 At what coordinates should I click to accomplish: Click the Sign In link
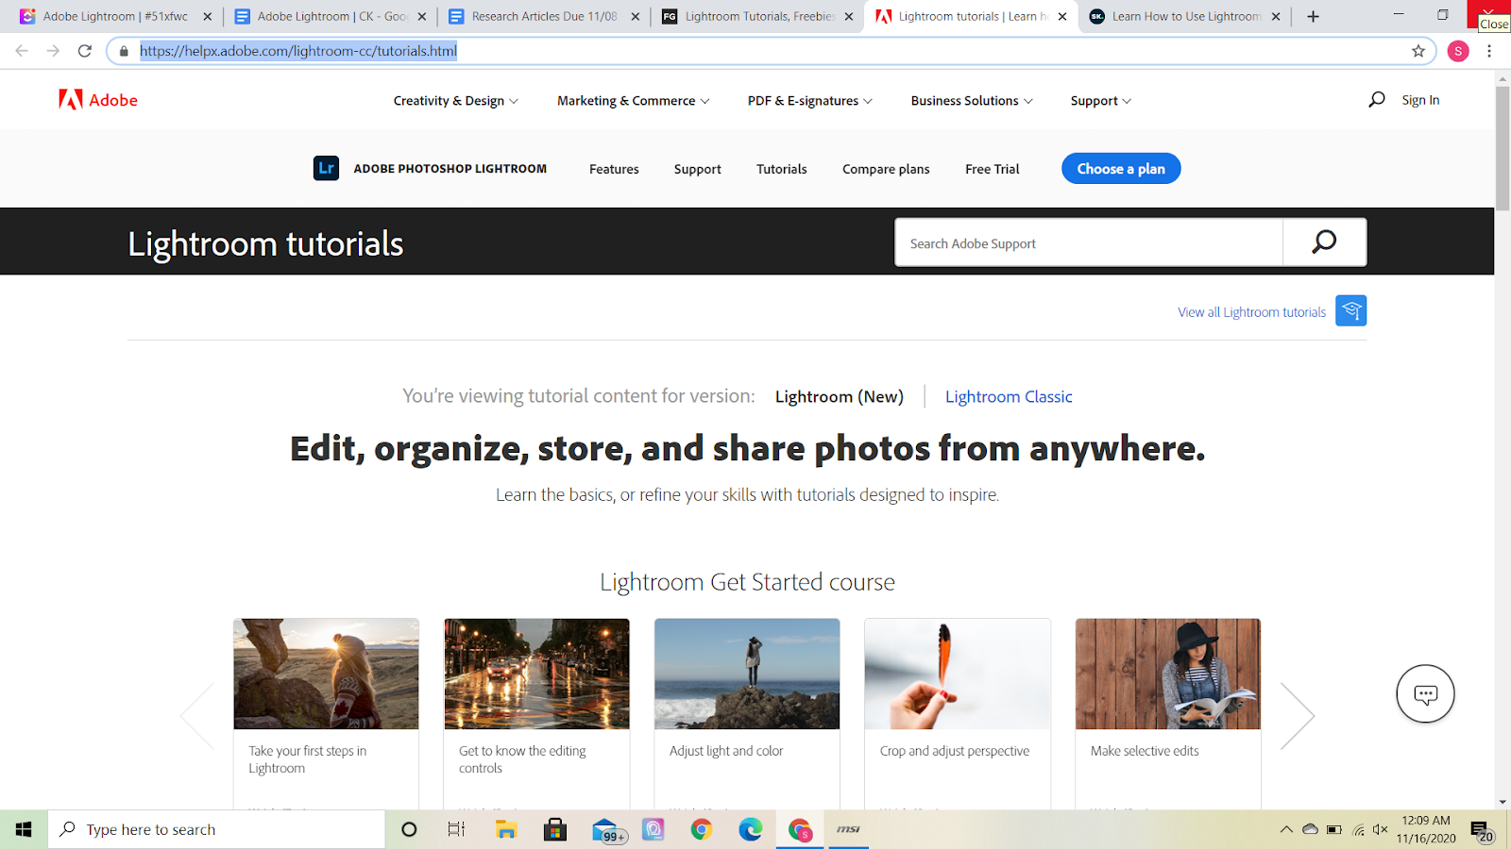[x=1420, y=100]
